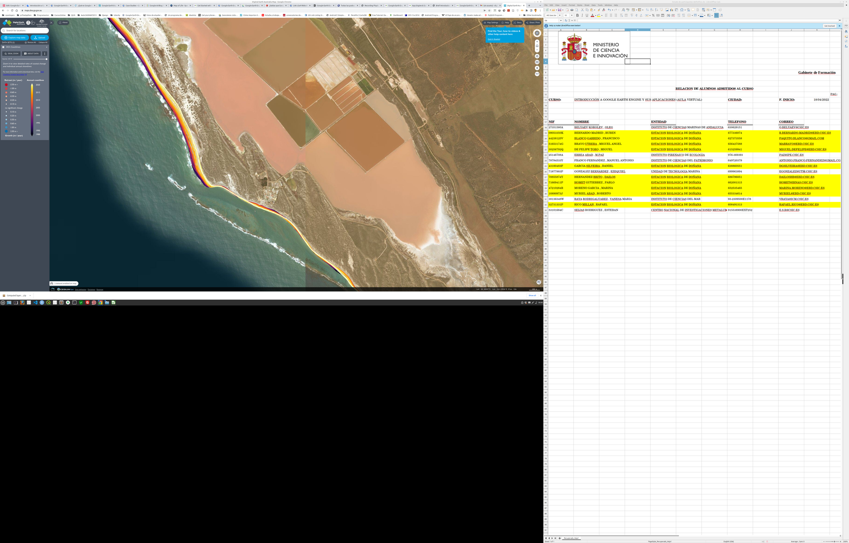
Task: Collapse the DEA Coastlines legend arrow
Action: click(x=47, y=47)
